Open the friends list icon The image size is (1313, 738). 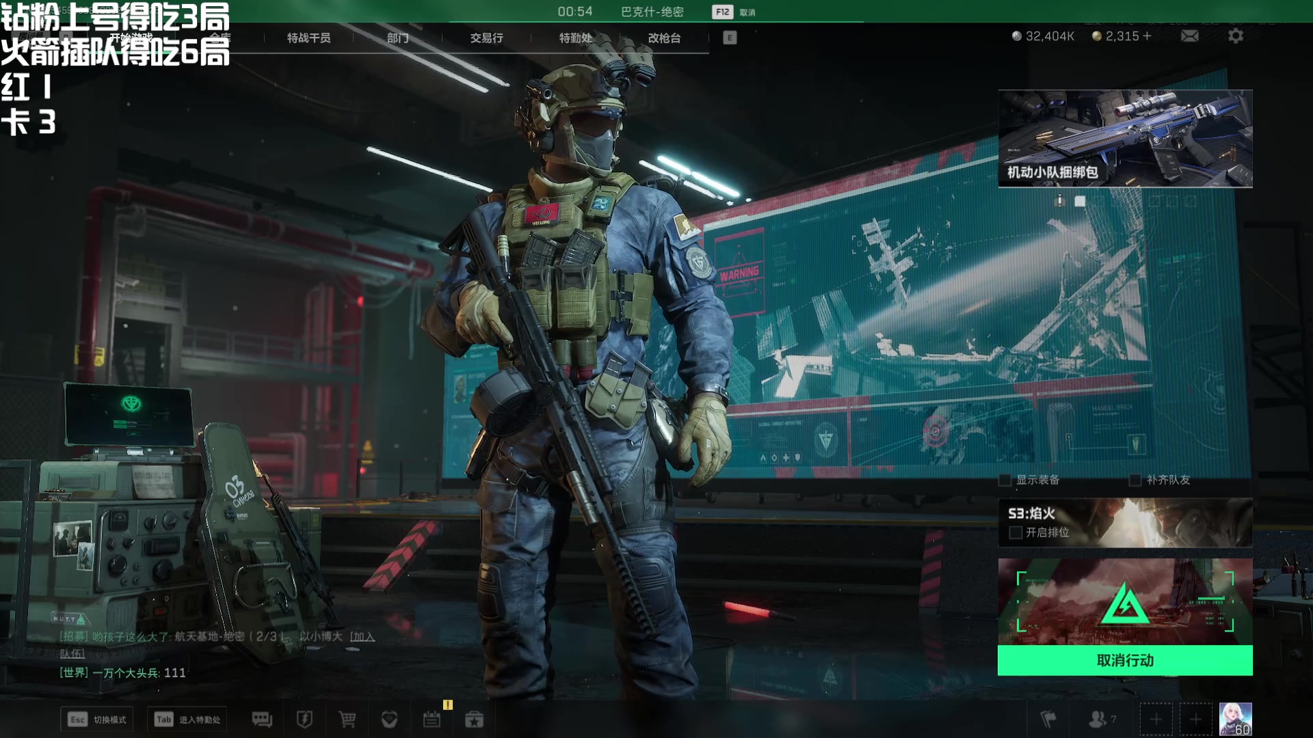coord(1098,719)
